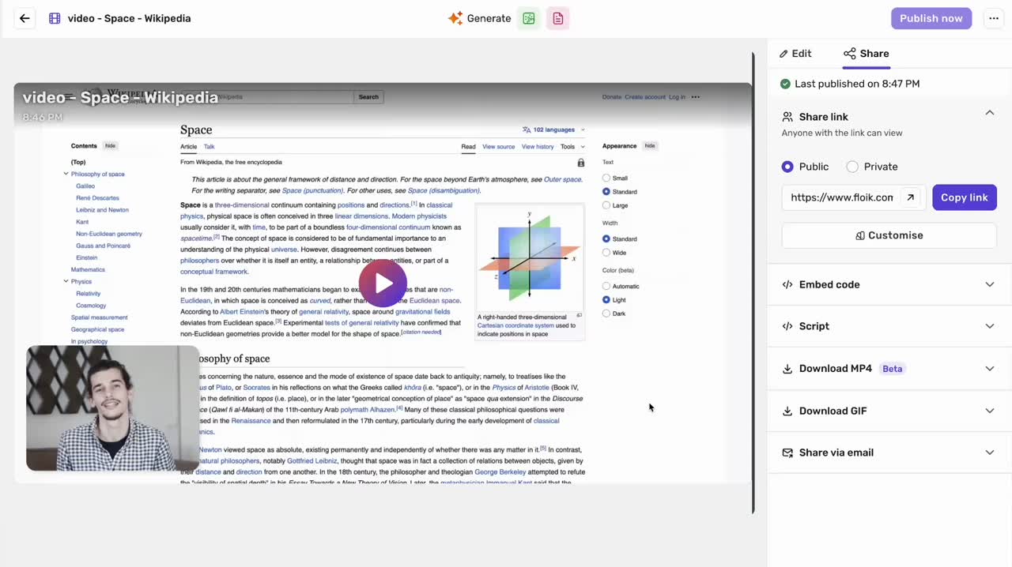
Task: Click the Script code icon
Action: (x=787, y=326)
